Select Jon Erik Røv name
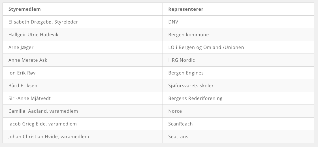This screenshot has height=147, width=318. (22, 73)
